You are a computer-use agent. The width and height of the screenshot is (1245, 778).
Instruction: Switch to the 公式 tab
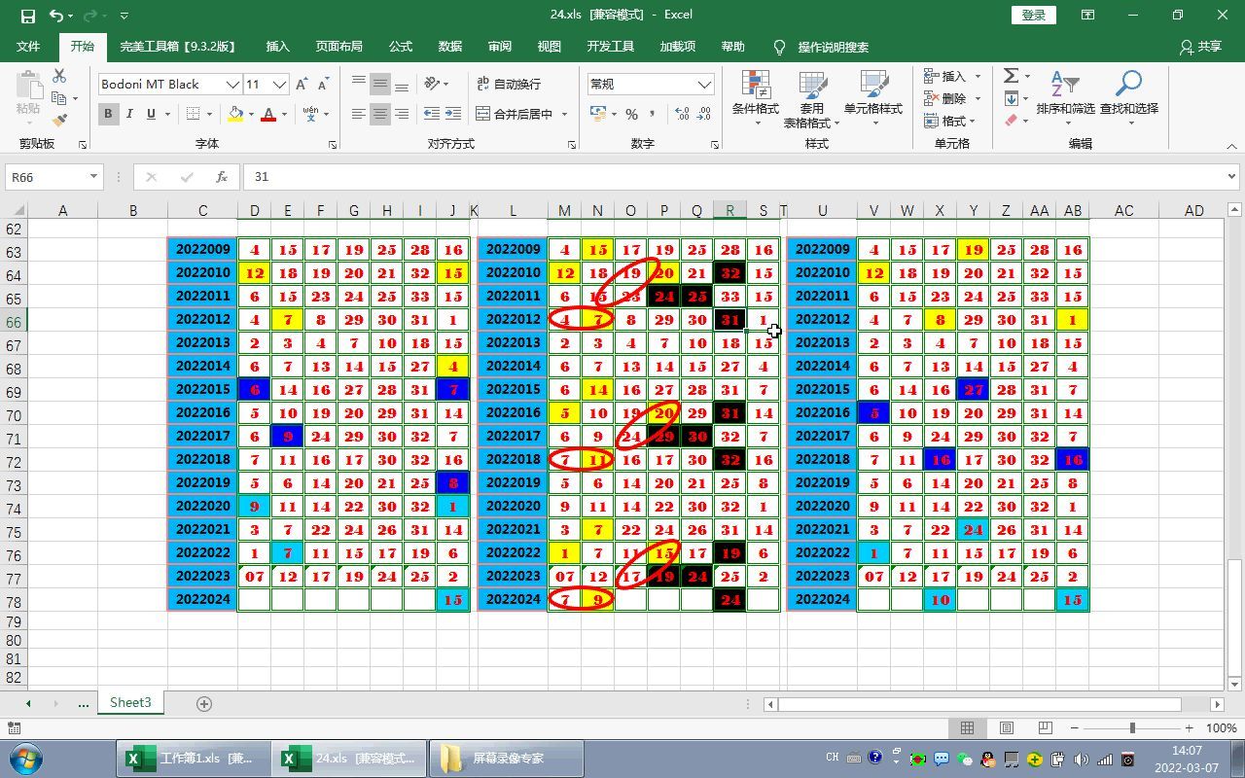pyautogui.click(x=401, y=47)
